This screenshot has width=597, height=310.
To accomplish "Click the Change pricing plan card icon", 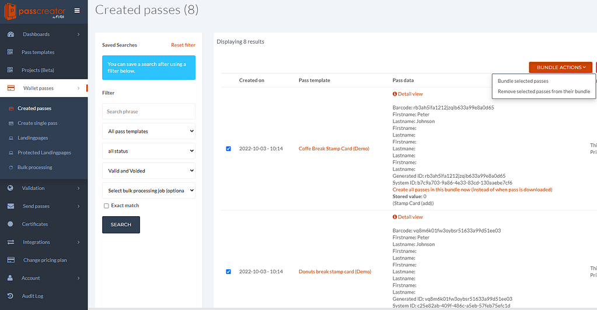I will click(x=11, y=260).
